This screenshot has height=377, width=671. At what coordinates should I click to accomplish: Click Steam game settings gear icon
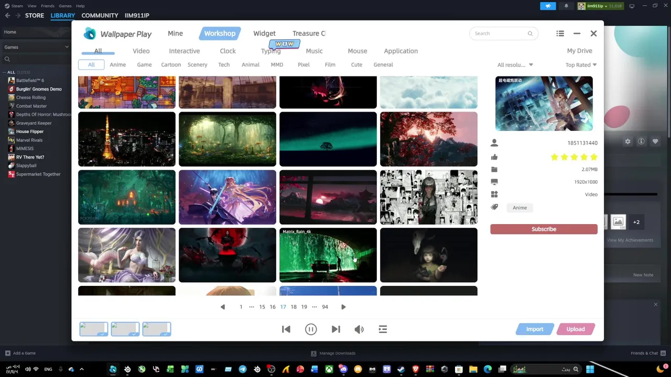coord(627,141)
